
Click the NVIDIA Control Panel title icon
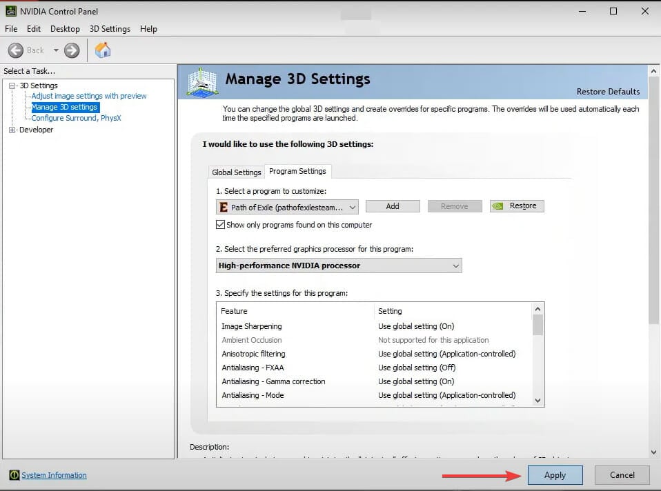click(10, 11)
